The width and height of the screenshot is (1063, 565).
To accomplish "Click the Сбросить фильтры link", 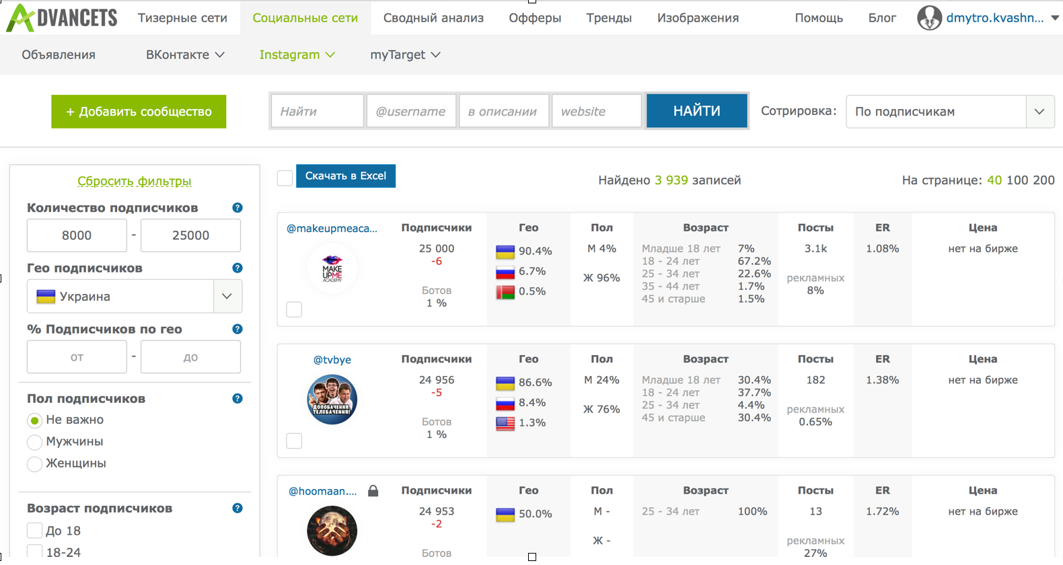I will click(x=135, y=181).
